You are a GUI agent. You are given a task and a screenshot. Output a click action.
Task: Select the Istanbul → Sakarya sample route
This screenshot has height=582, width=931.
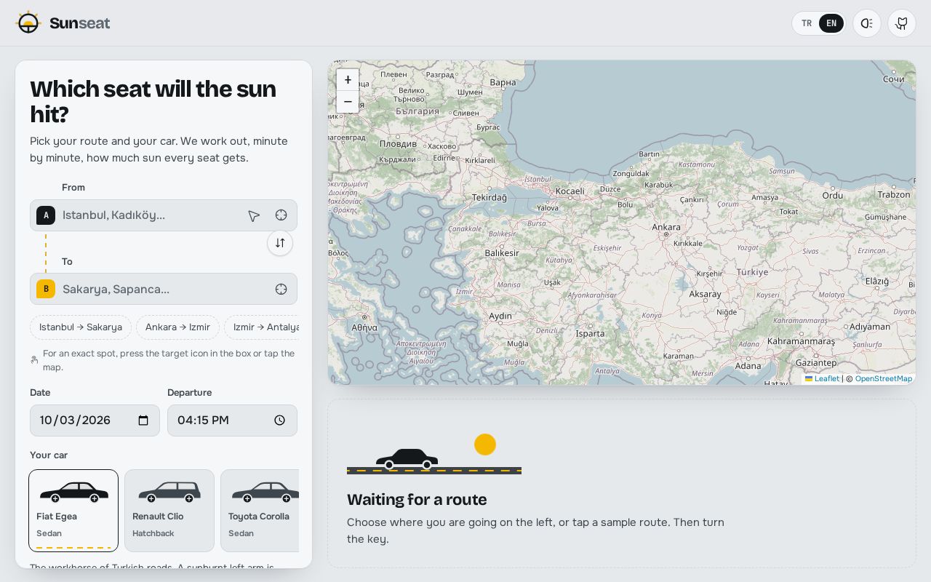(x=81, y=327)
